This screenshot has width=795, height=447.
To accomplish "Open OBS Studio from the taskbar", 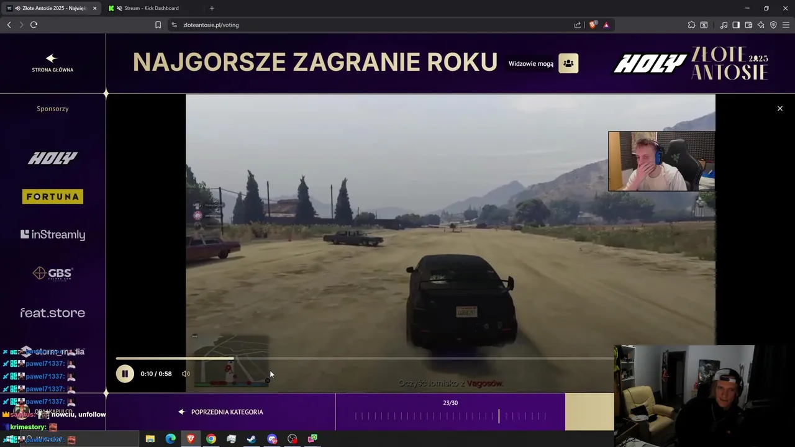I will [293, 439].
